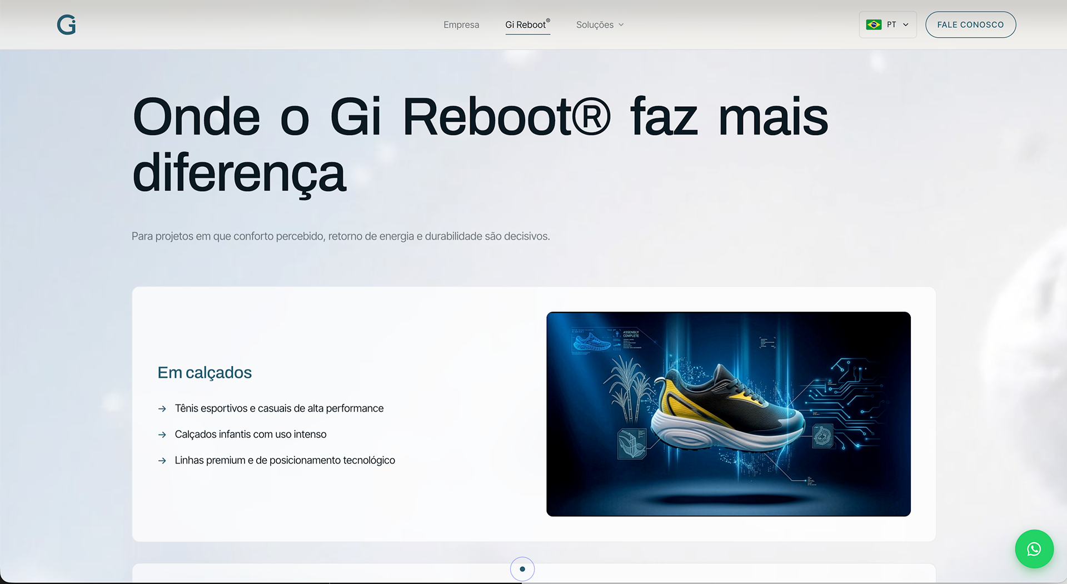Open the PT language dropdown
The width and height of the screenshot is (1067, 584).
[887, 24]
